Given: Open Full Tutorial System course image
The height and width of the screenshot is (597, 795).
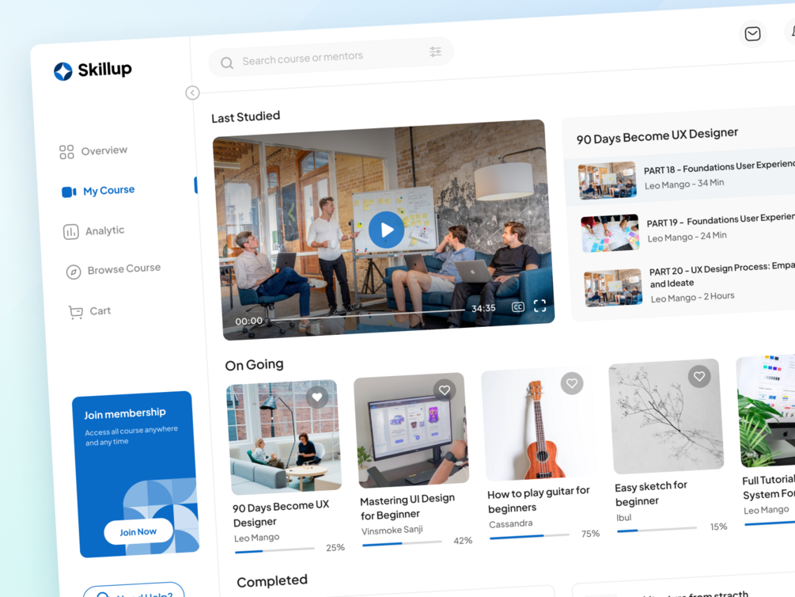Looking at the screenshot, I should (766, 410).
